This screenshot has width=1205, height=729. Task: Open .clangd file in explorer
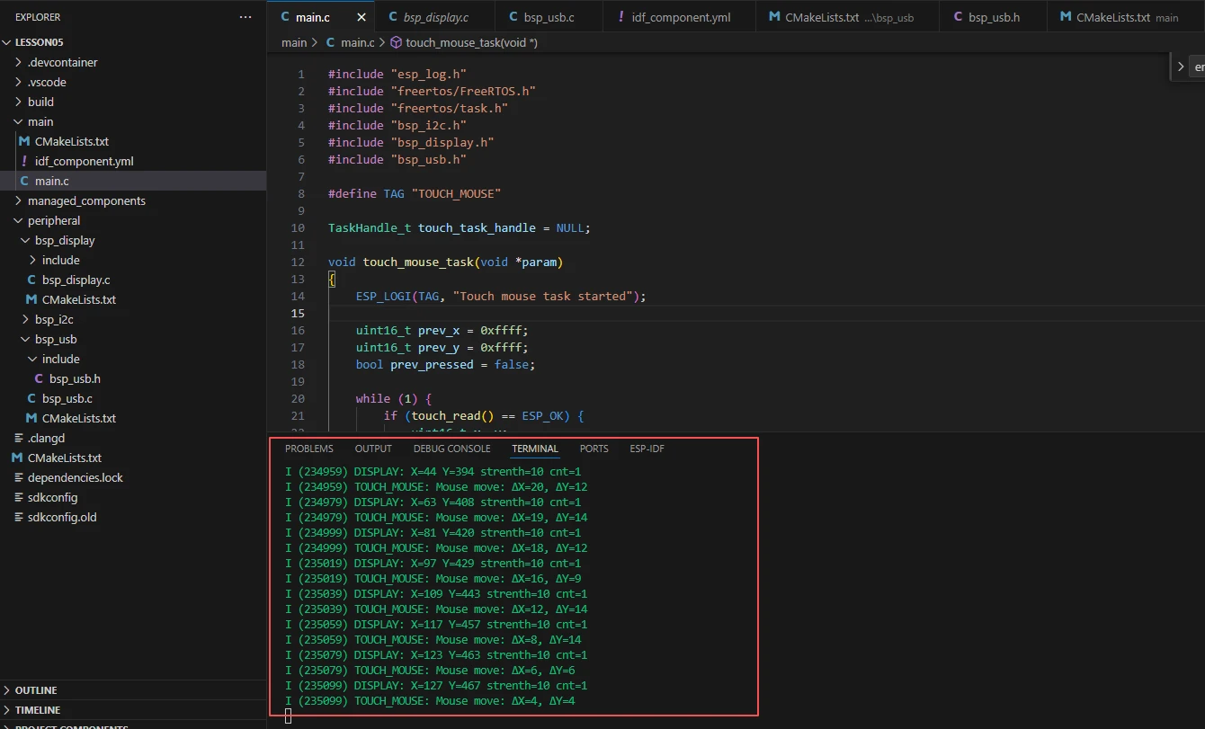[x=46, y=438]
